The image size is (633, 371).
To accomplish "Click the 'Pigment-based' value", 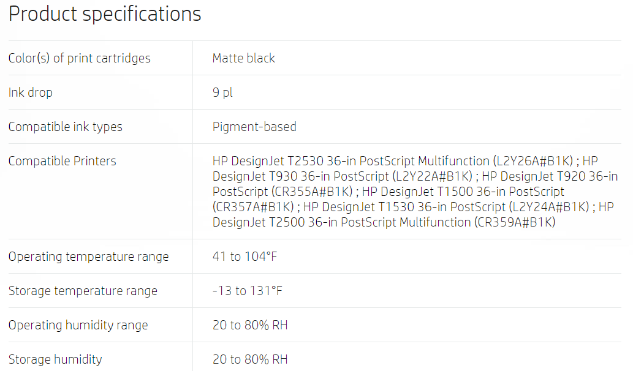I will pos(254,127).
